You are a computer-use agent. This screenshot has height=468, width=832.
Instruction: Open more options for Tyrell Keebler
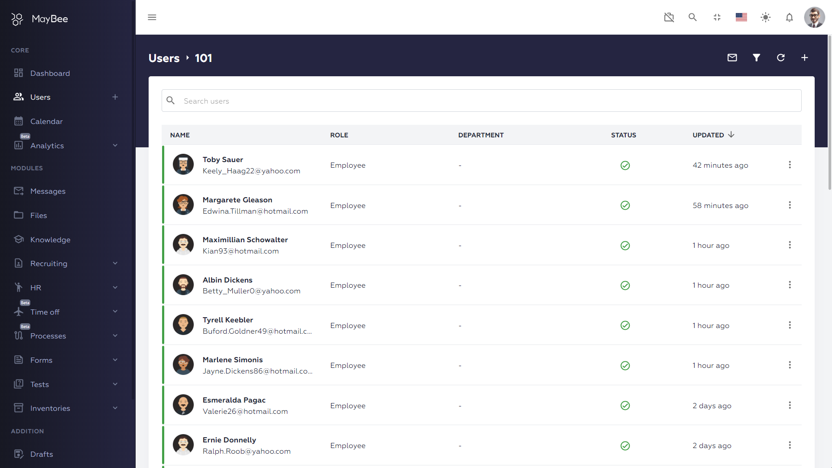(x=790, y=325)
